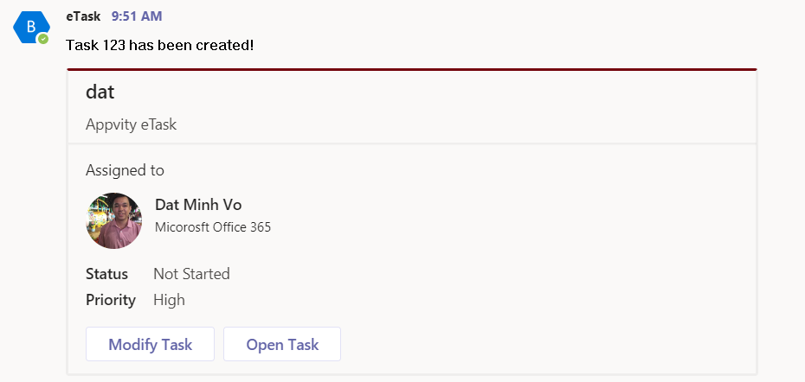Image resolution: width=805 pixels, height=382 pixels.
Task: Open Dat Minh Vo's profile photo
Action: 113,220
